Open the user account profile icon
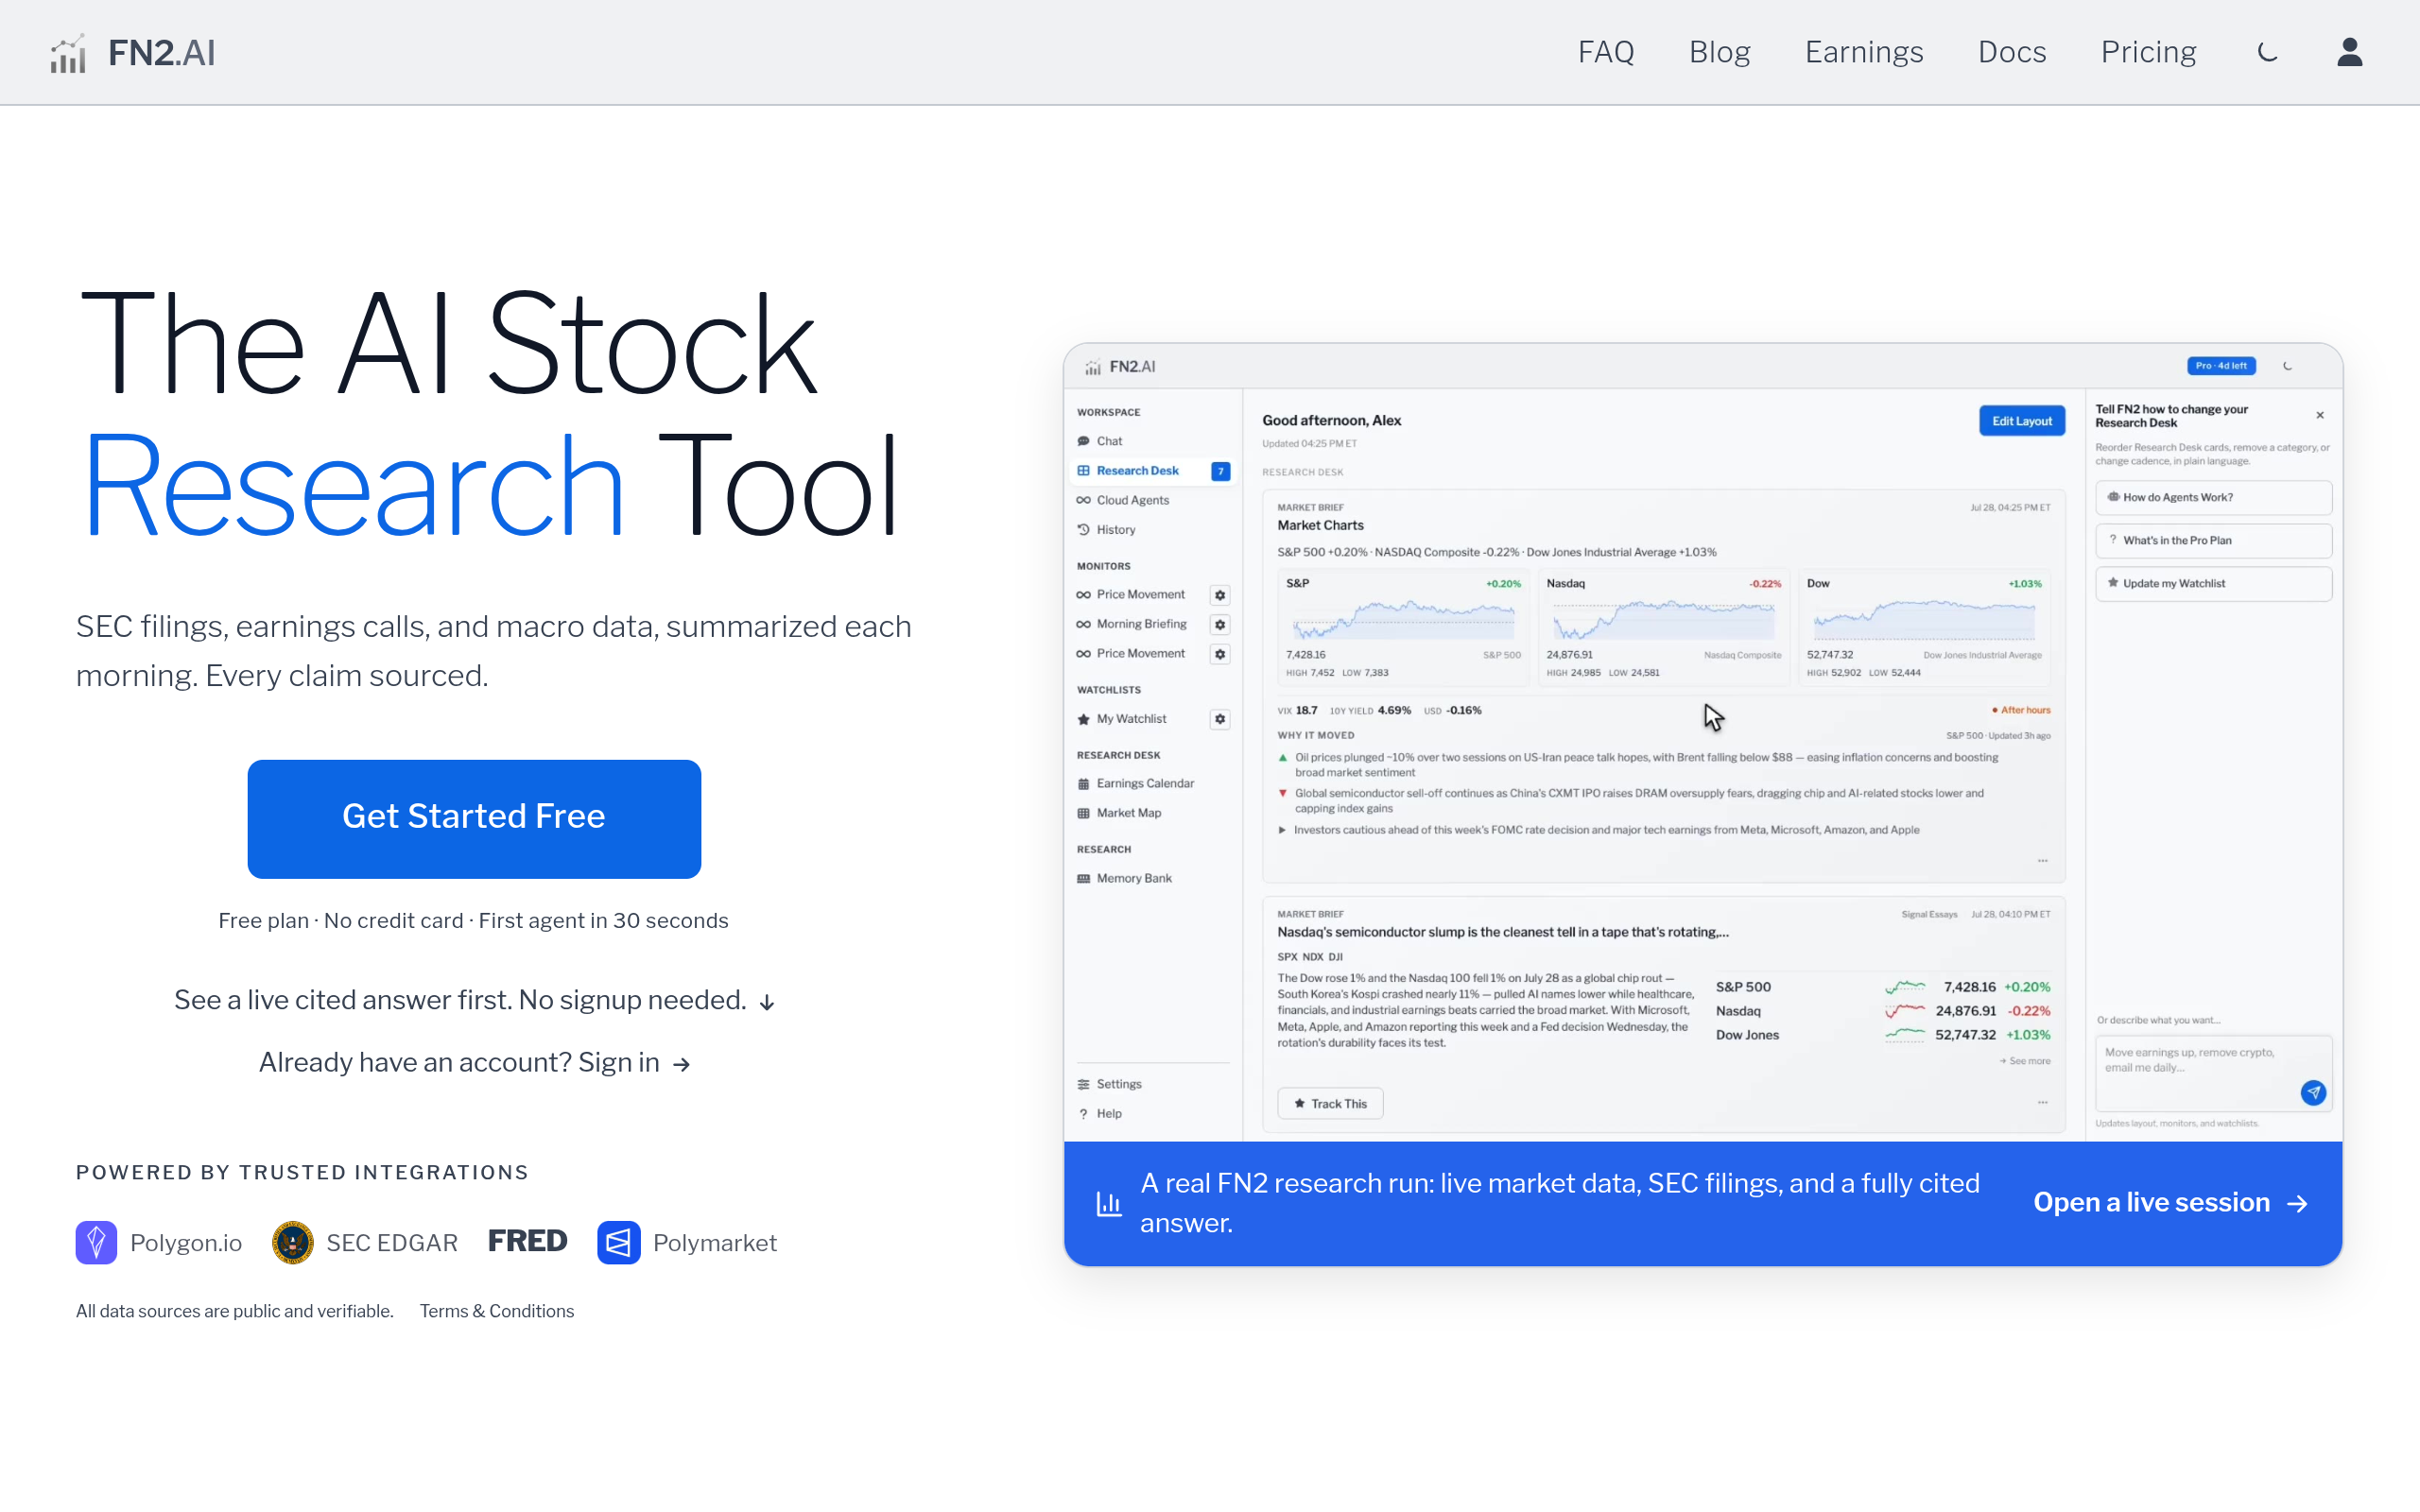The image size is (2420, 1512). tap(2349, 52)
